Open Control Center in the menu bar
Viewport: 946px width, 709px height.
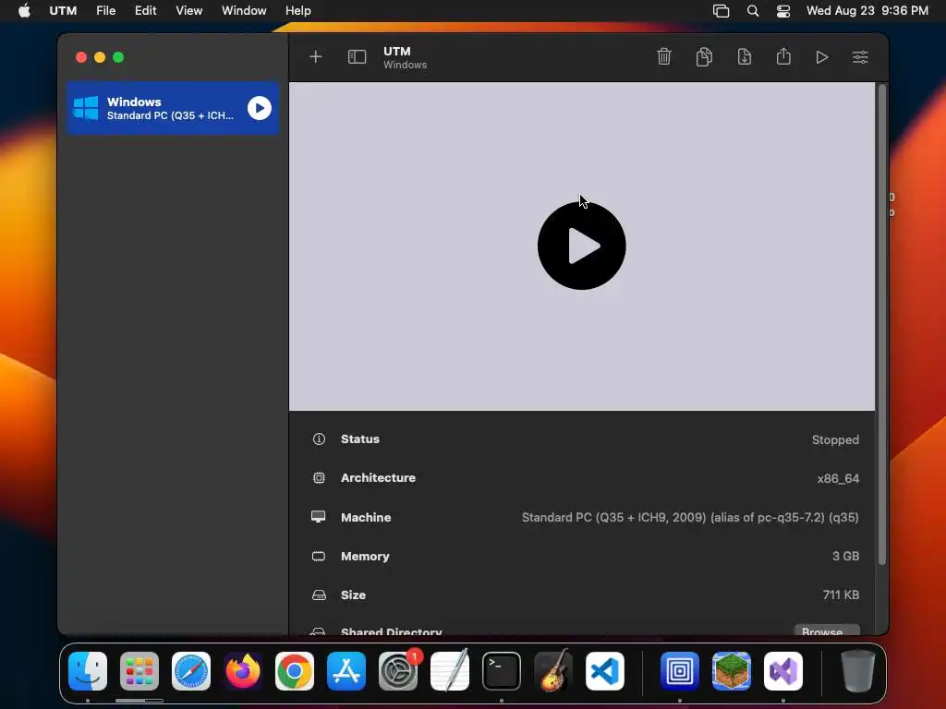pyautogui.click(x=783, y=11)
